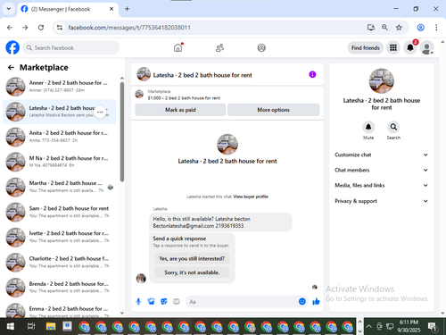Go to Facebook home via logo
Viewport: 446px width, 335px height.
point(12,47)
